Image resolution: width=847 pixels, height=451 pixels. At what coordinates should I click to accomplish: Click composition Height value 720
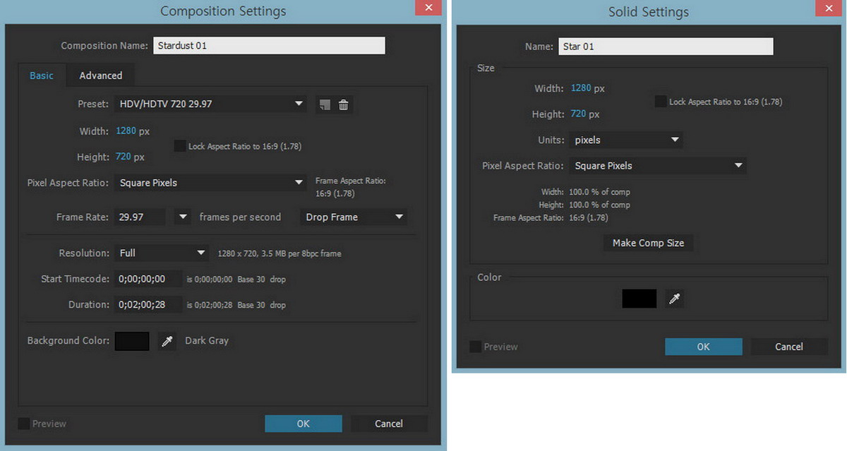[123, 157]
